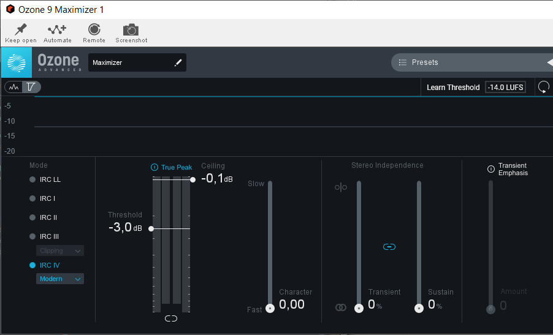This screenshot has width=553, height=335.
Task: Edit the -14.0 LUFS target field
Action: pos(505,88)
